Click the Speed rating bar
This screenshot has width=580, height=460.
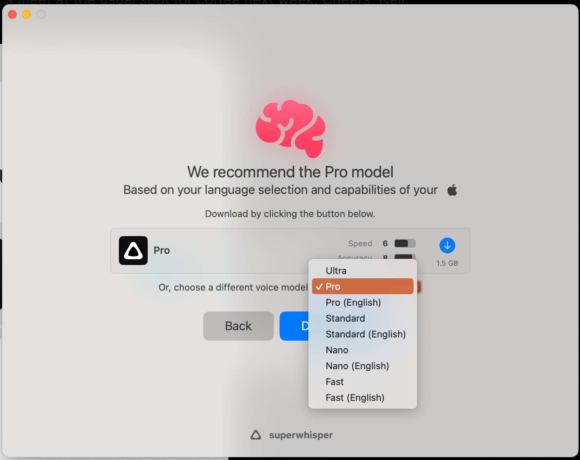(x=405, y=243)
